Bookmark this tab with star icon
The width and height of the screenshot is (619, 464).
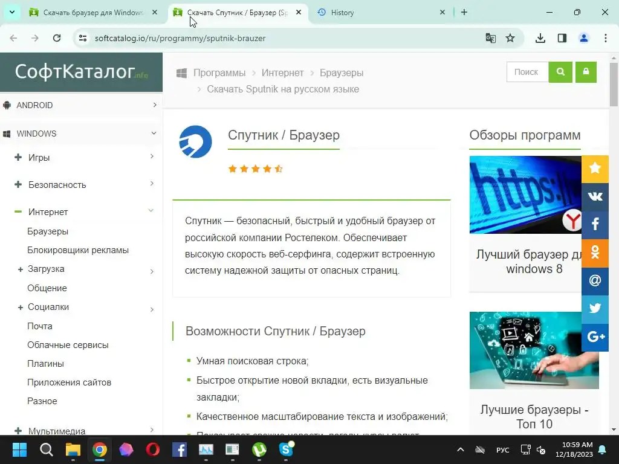click(510, 38)
